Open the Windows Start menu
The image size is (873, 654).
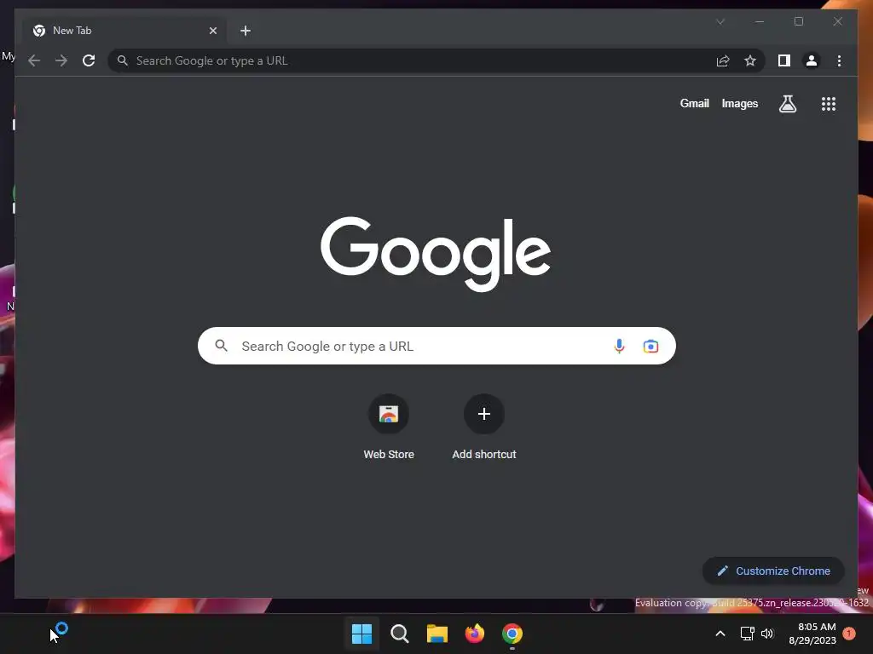tap(361, 634)
